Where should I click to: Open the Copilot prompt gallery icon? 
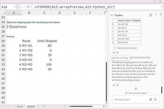[x=150, y=100]
